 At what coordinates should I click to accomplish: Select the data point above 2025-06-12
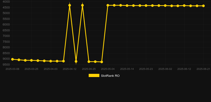pos(184,6)
